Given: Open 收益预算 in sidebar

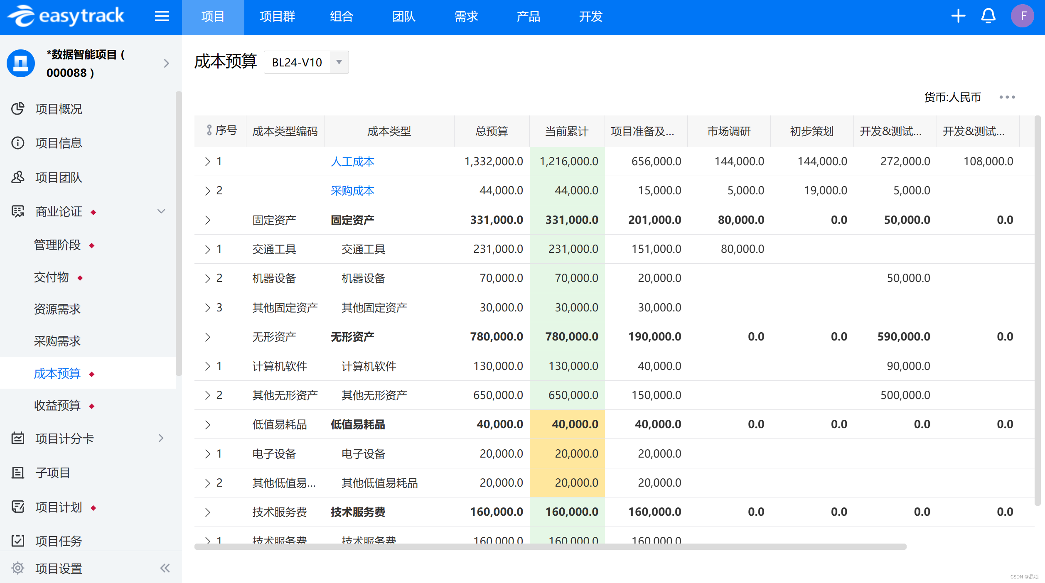Looking at the screenshot, I should click(57, 405).
